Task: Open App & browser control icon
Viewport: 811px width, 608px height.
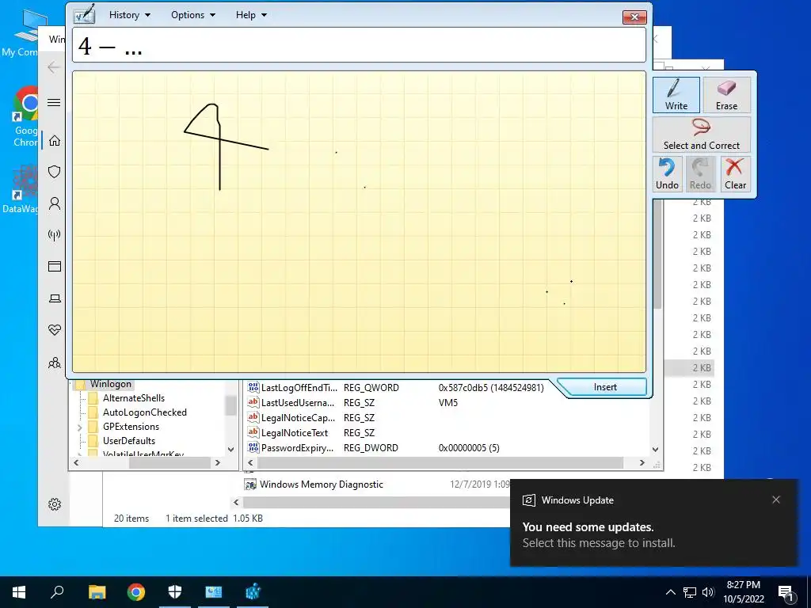Action: [x=55, y=266]
